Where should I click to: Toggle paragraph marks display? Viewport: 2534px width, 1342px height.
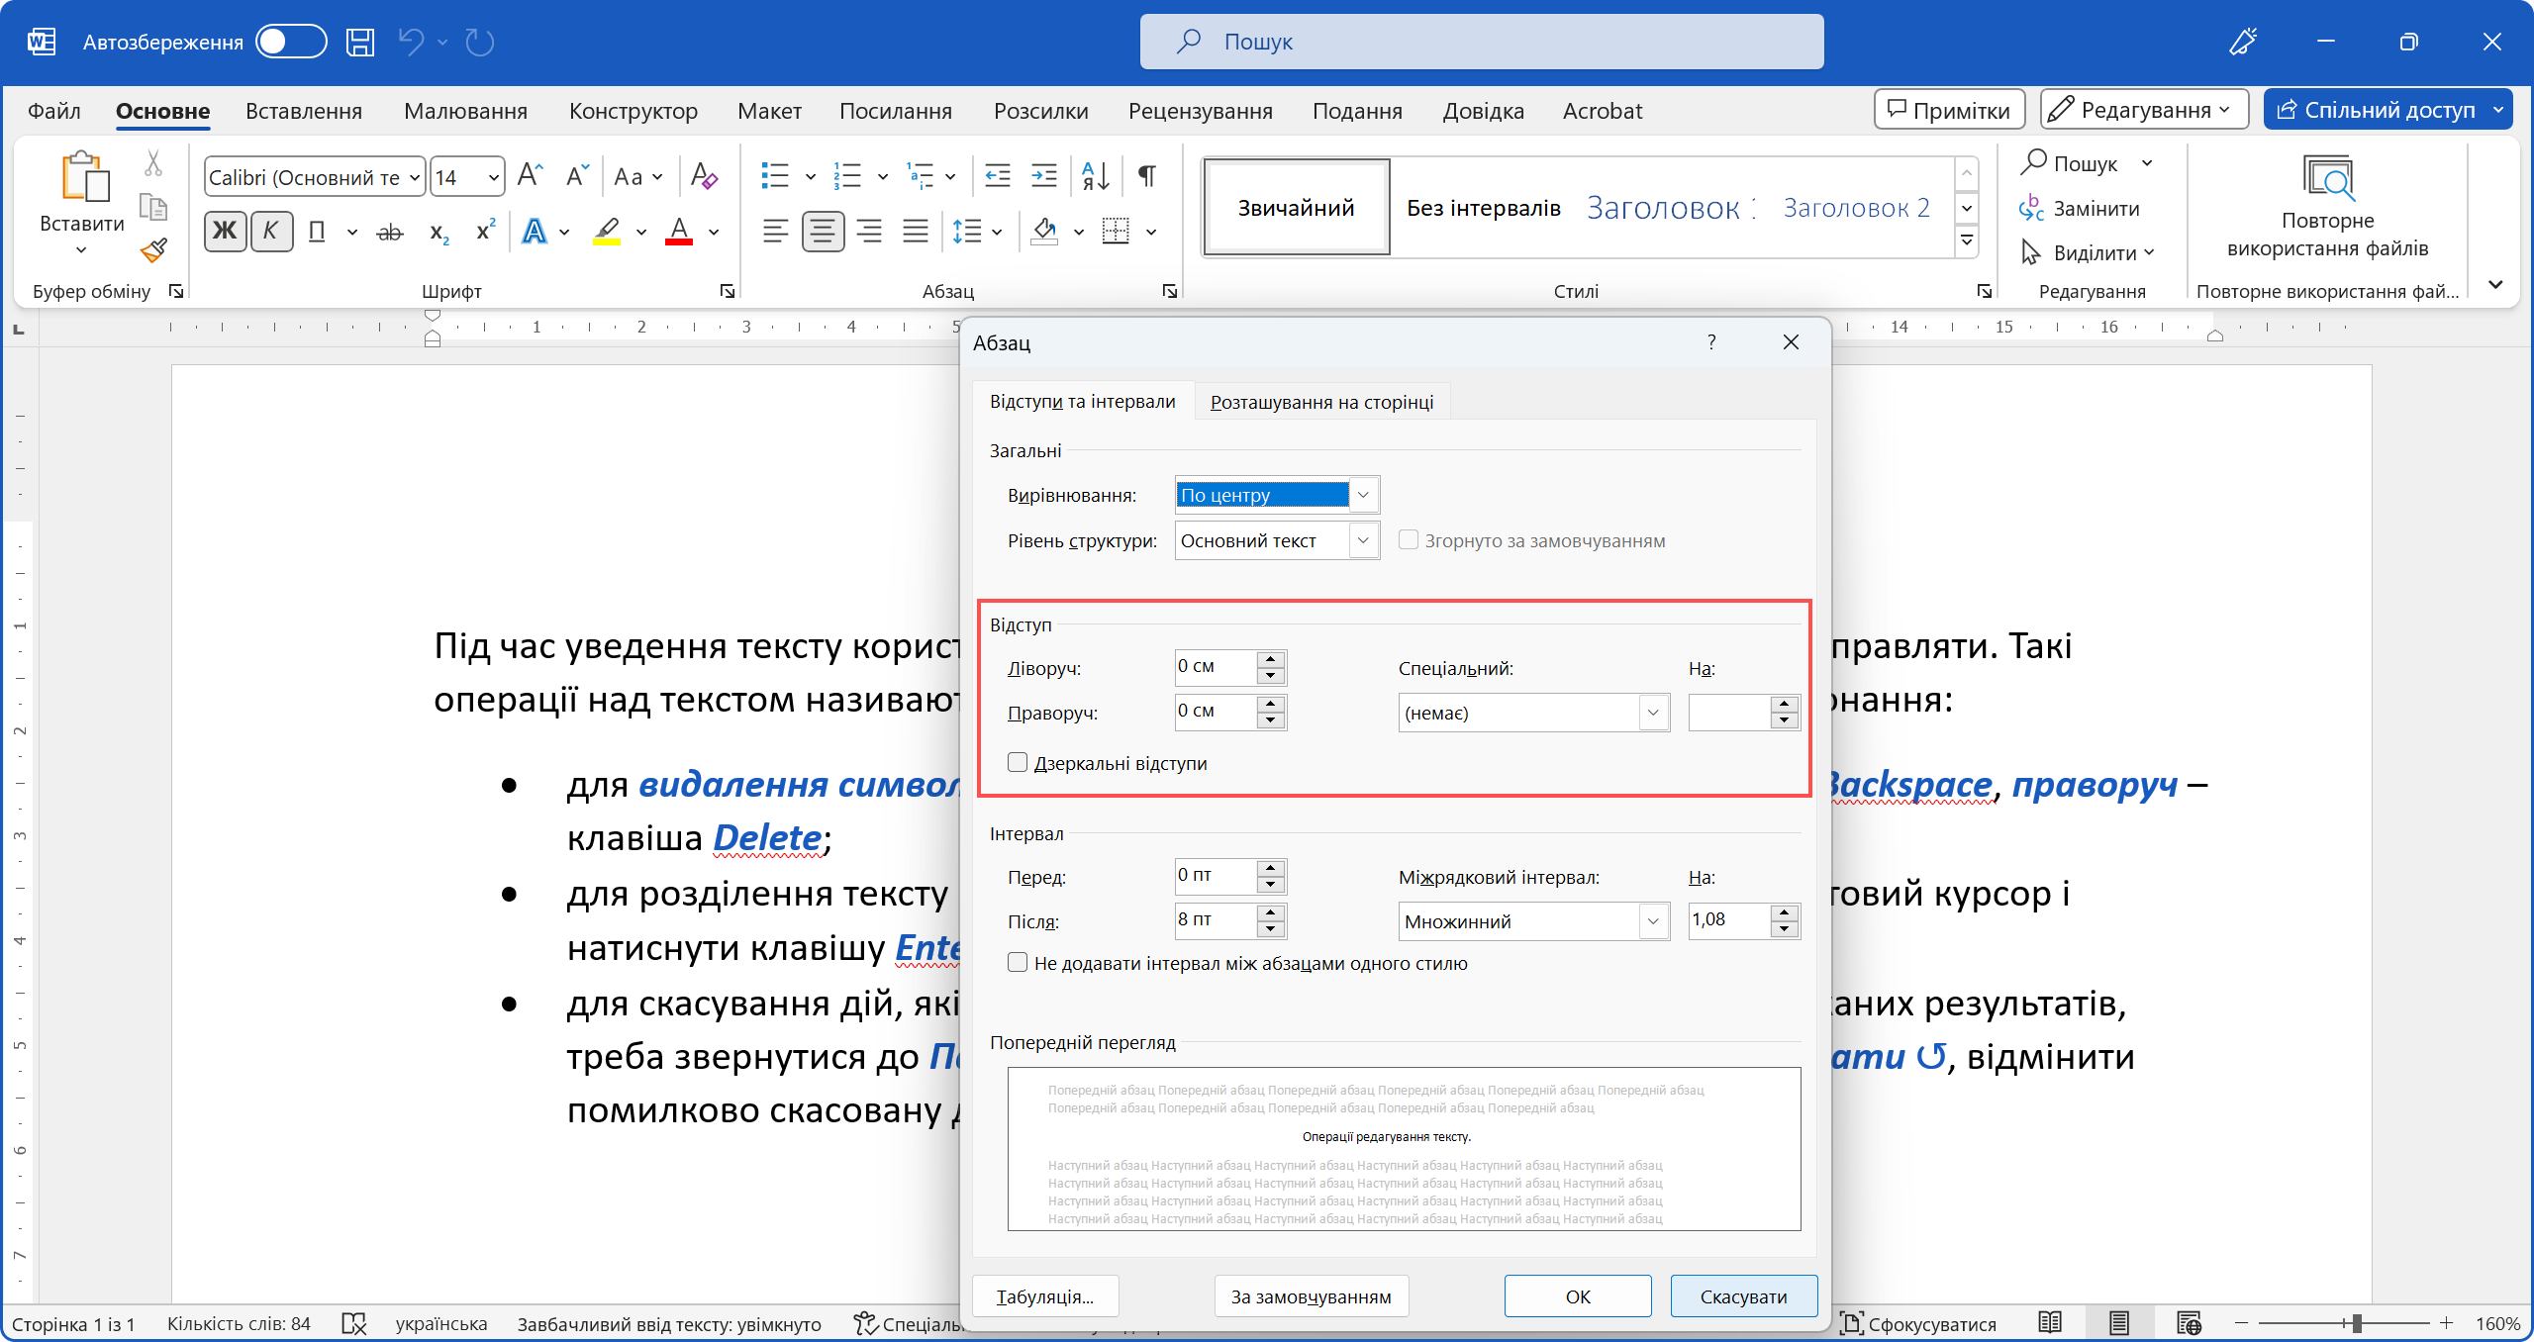(x=1147, y=175)
